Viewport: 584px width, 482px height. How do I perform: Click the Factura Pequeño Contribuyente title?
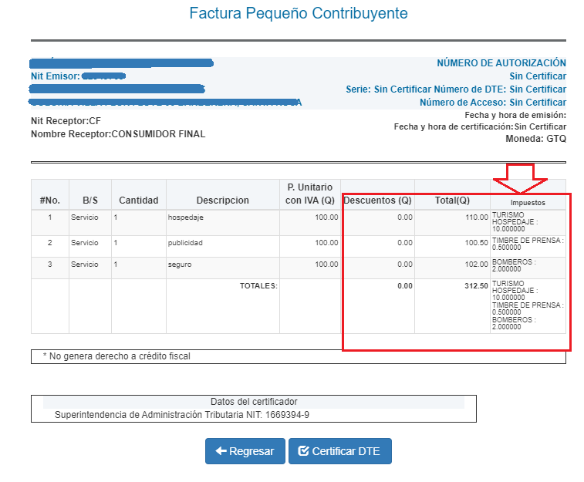pos(299,14)
